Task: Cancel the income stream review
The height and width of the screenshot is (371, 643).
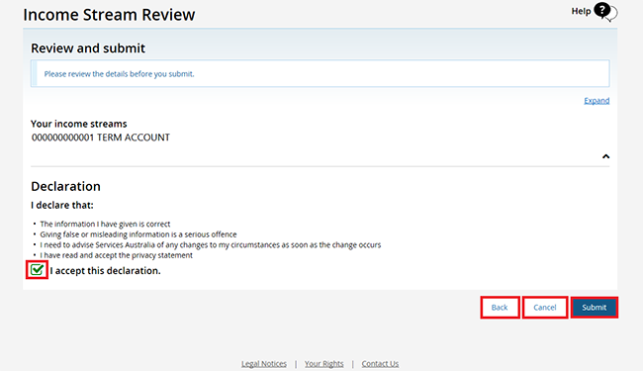Action: coord(545,307)
